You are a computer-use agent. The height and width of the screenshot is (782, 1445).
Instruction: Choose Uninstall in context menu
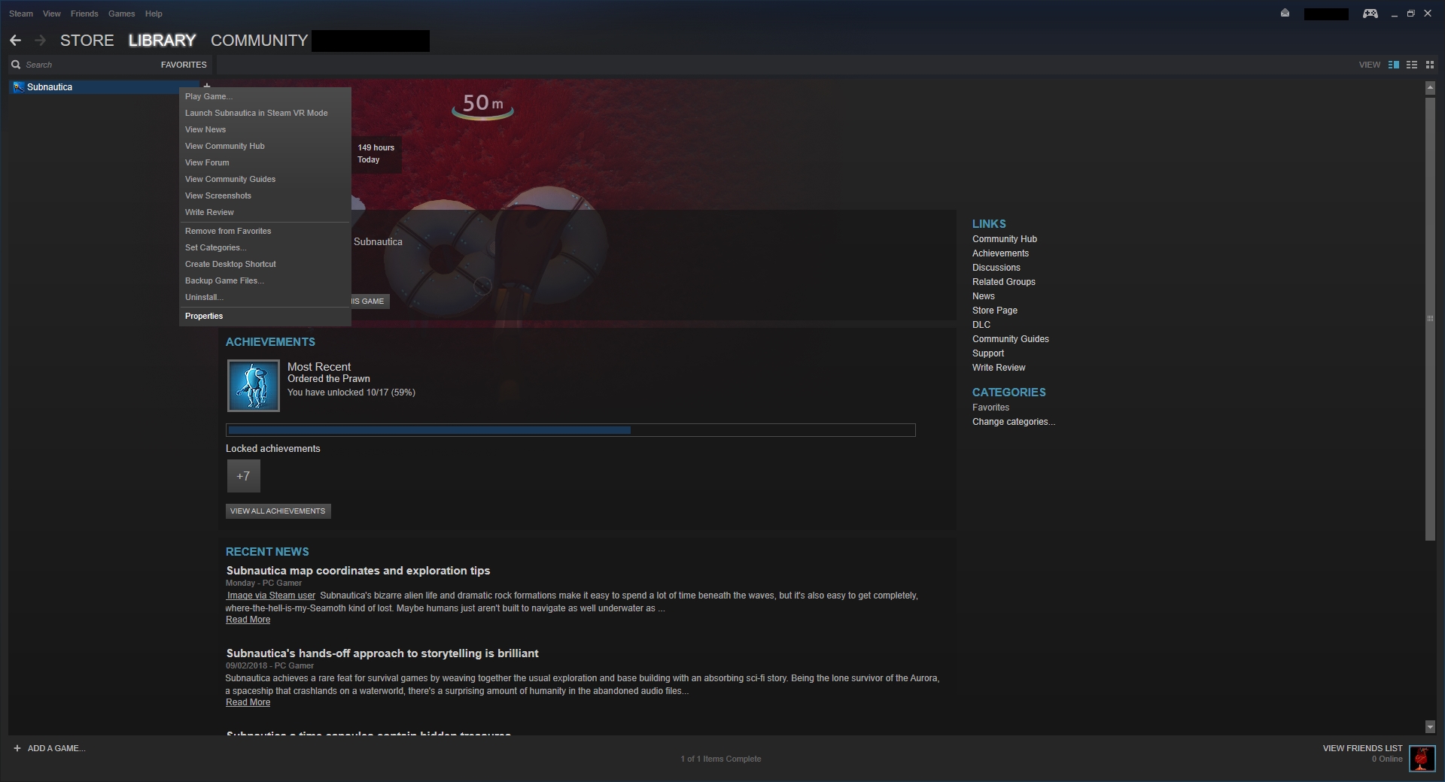tap(265, 297)
